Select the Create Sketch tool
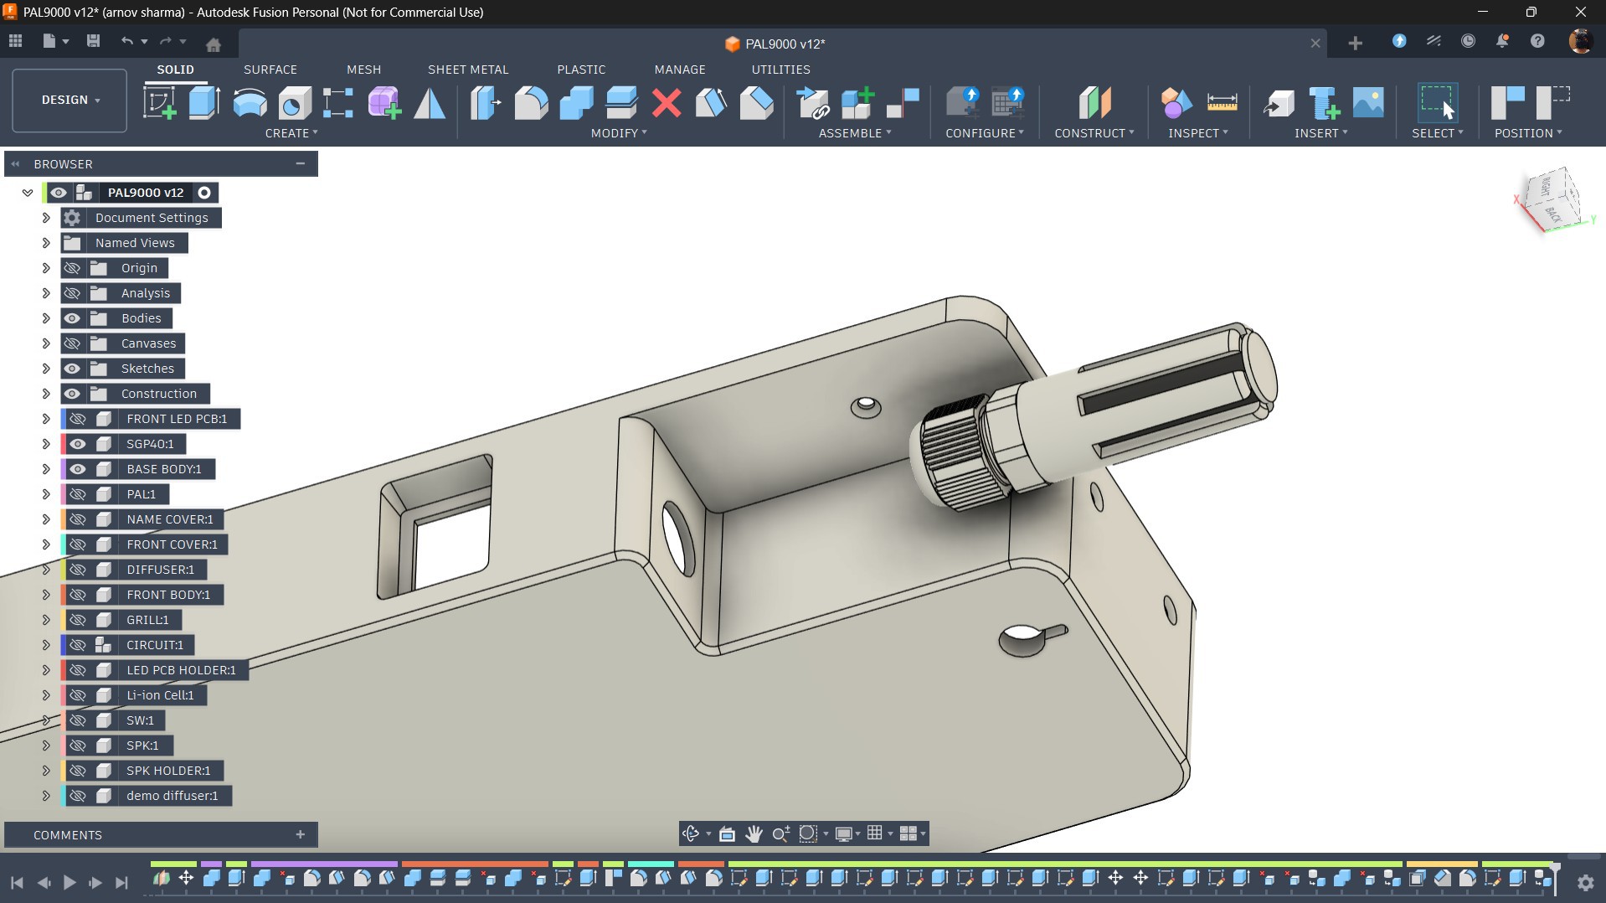This screenshot has height=903, width=1606. click(160, 103)
